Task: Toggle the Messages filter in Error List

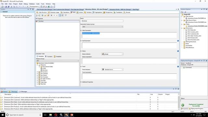Action: [23, 92]
